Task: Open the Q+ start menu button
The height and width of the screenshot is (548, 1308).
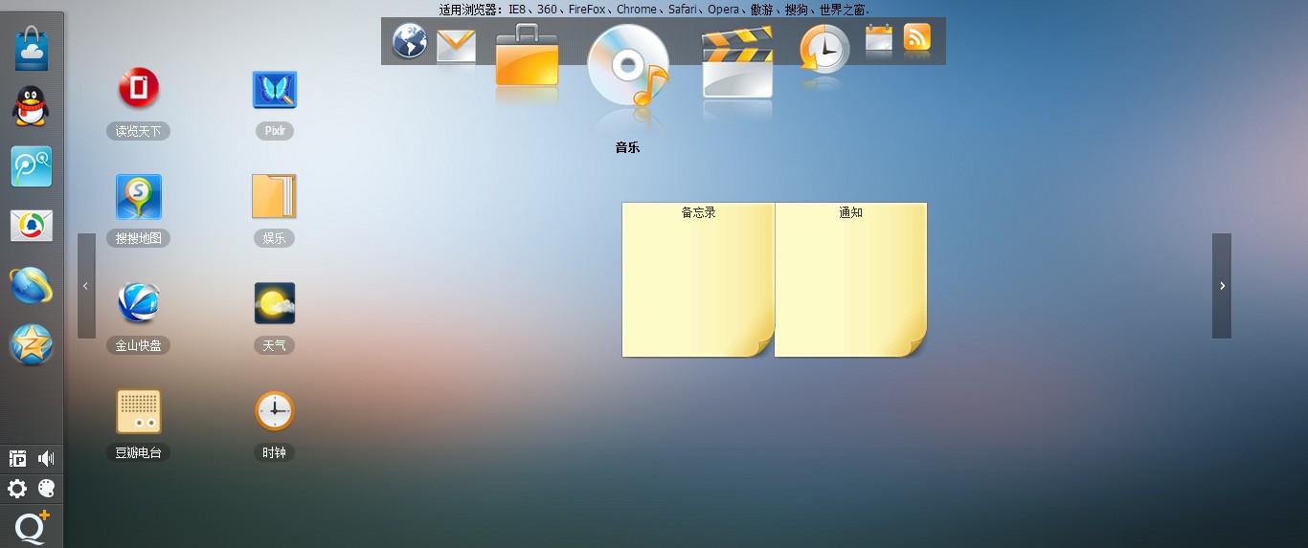Action: 32,527
